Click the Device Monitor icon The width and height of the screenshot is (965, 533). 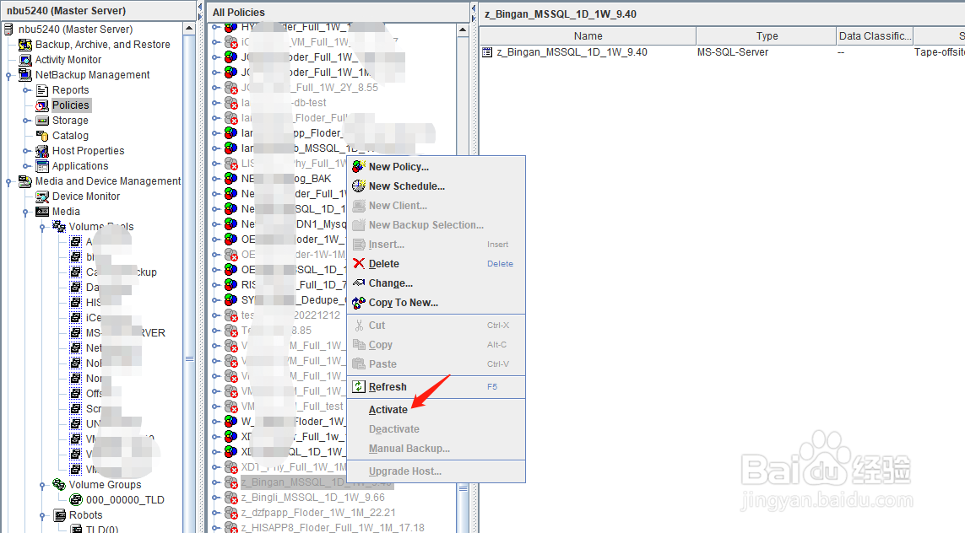[42, 197]
